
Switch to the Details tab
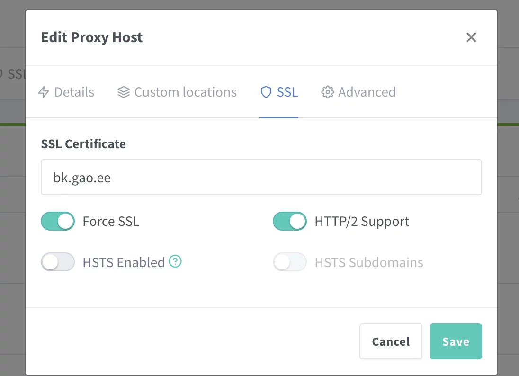pyautogui.click(x=74, y=92)
